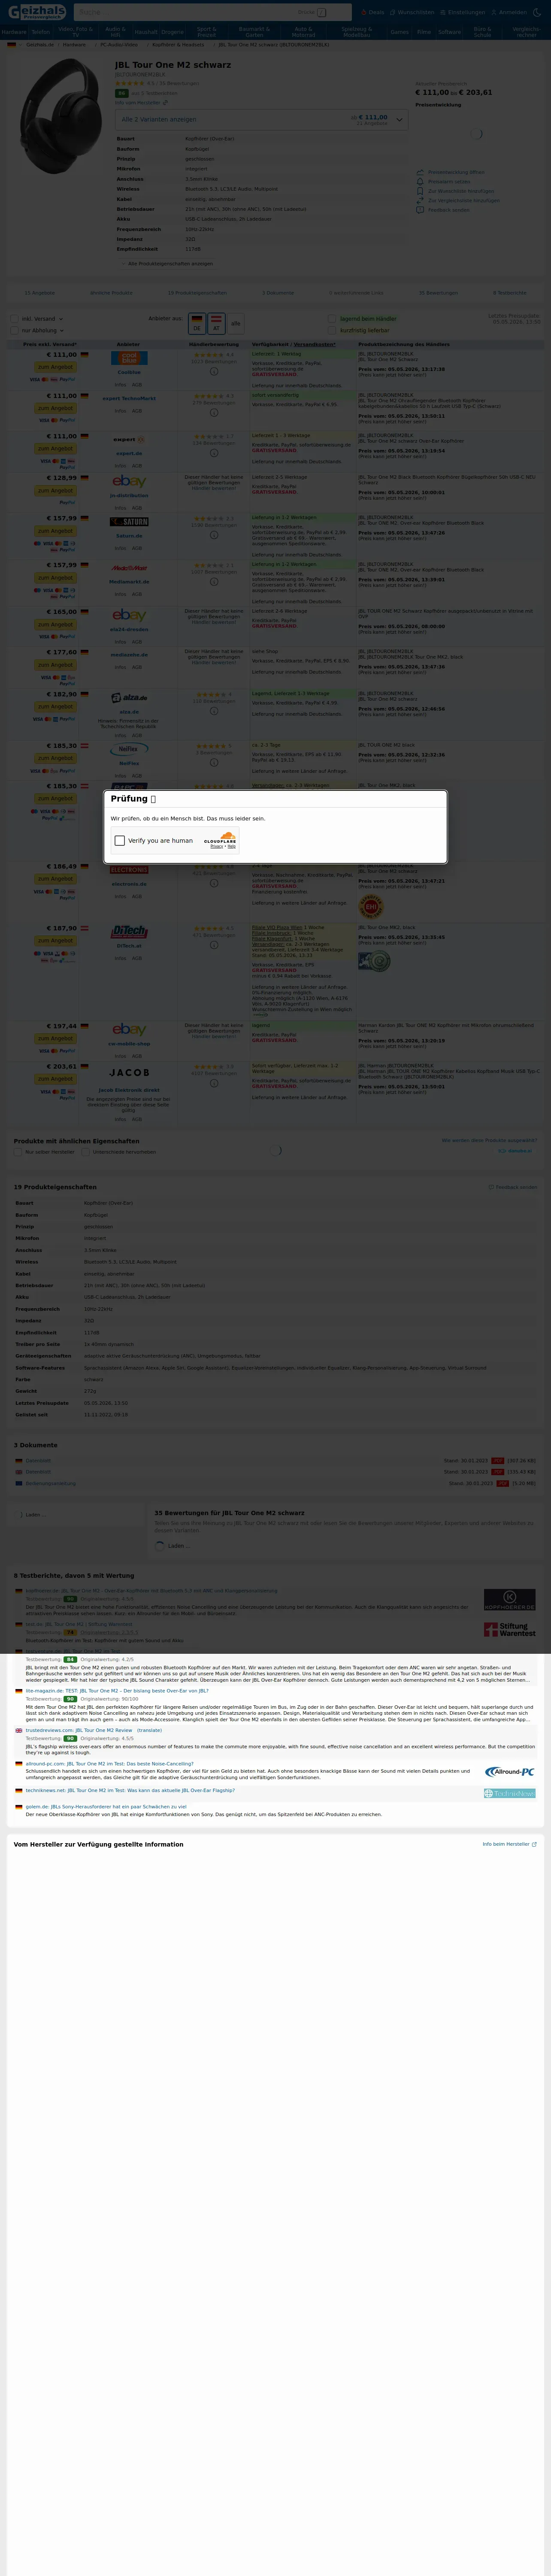Click zum Angebot for the € 177,60 offer
551x2576 pixels.
[55, 665]
